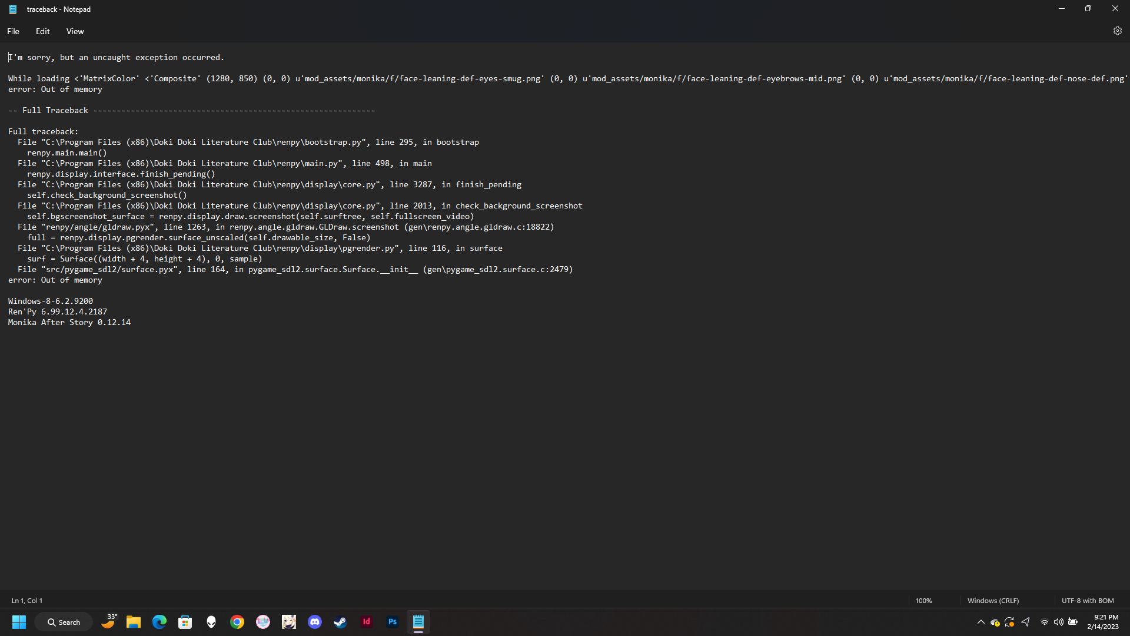This screenshot has height=636, width=1130.
Task: Open Adobe InDesign from the taskbar
Action: [367, 622]
